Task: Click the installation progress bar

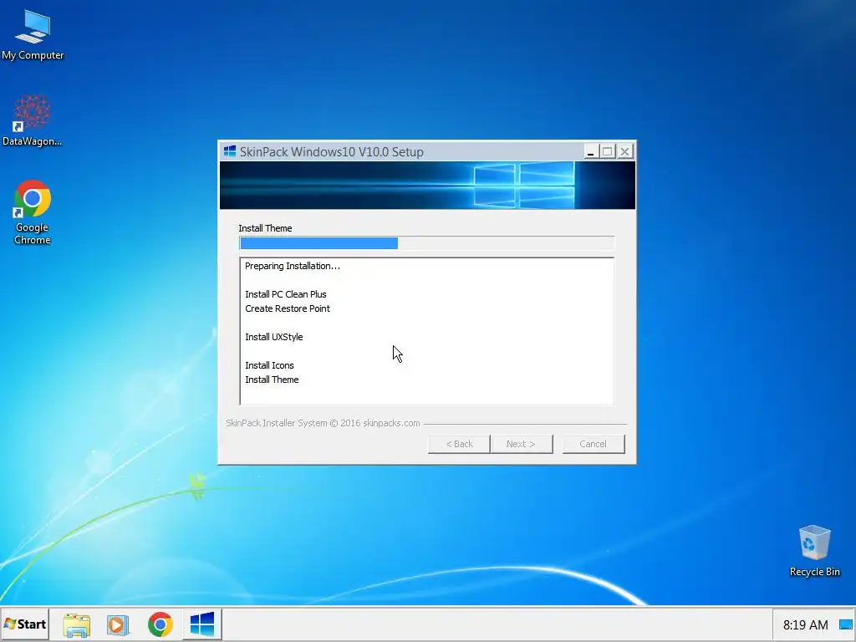Action: 427,243
